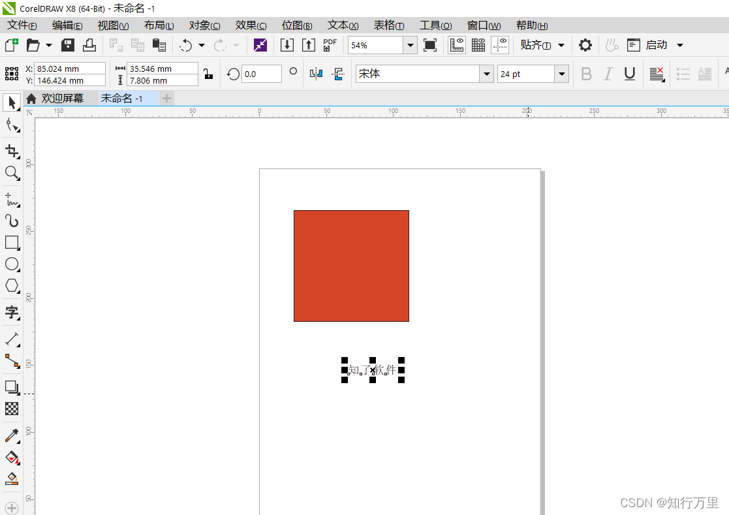Screen dimensions: 729x515
Task: Select the Rectangle tool
Action: point(12,243)
